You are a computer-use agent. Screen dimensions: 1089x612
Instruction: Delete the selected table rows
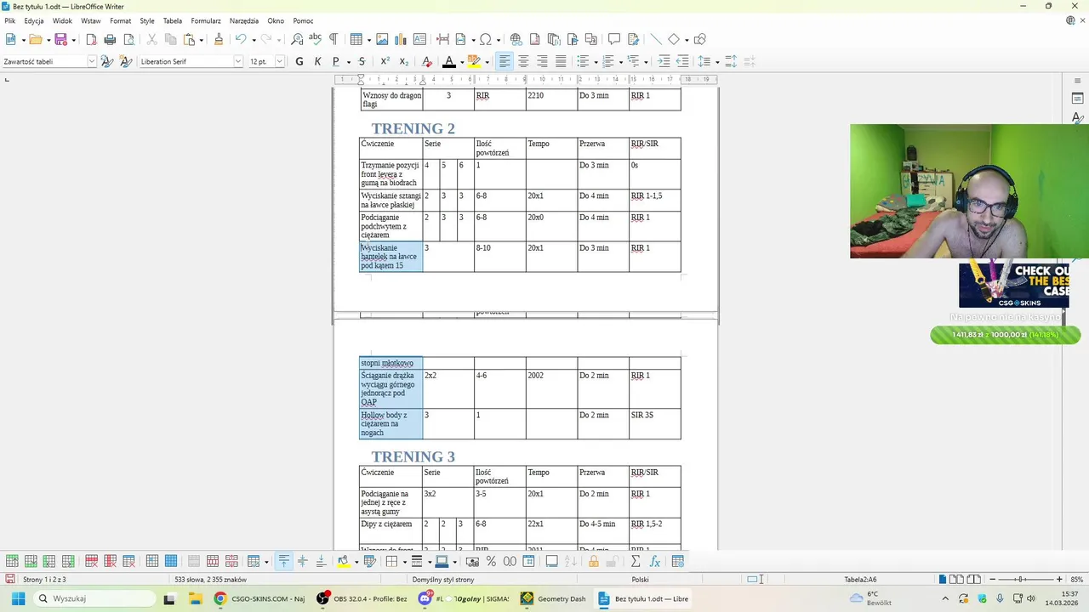point(91,561)
